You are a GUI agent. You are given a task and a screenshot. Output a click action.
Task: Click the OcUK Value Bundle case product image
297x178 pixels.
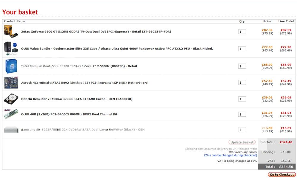pos(11,49)
